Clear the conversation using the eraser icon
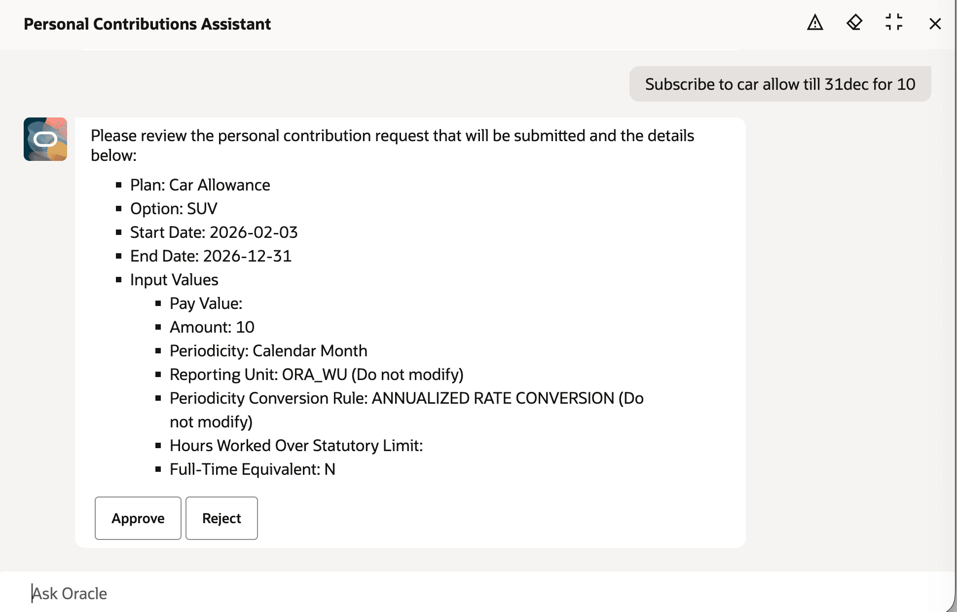The width and height of the screenshot is (957, 612). click(x=855, y=23)
